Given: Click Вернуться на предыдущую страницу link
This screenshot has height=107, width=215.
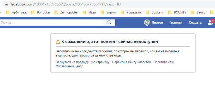Looking at the screenshot, I should pyautogui.click(x=82, y=62).
